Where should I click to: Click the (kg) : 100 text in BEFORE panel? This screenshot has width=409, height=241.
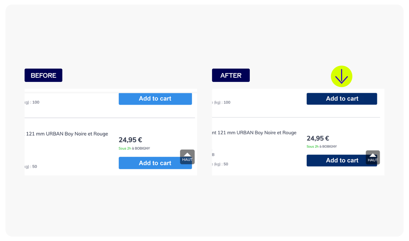[x=32, y=102]
